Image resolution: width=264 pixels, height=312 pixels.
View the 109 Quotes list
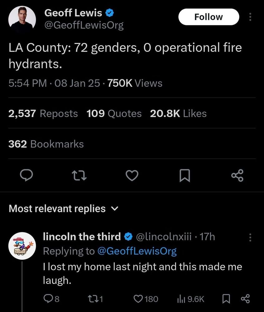(x=114, y=114)
